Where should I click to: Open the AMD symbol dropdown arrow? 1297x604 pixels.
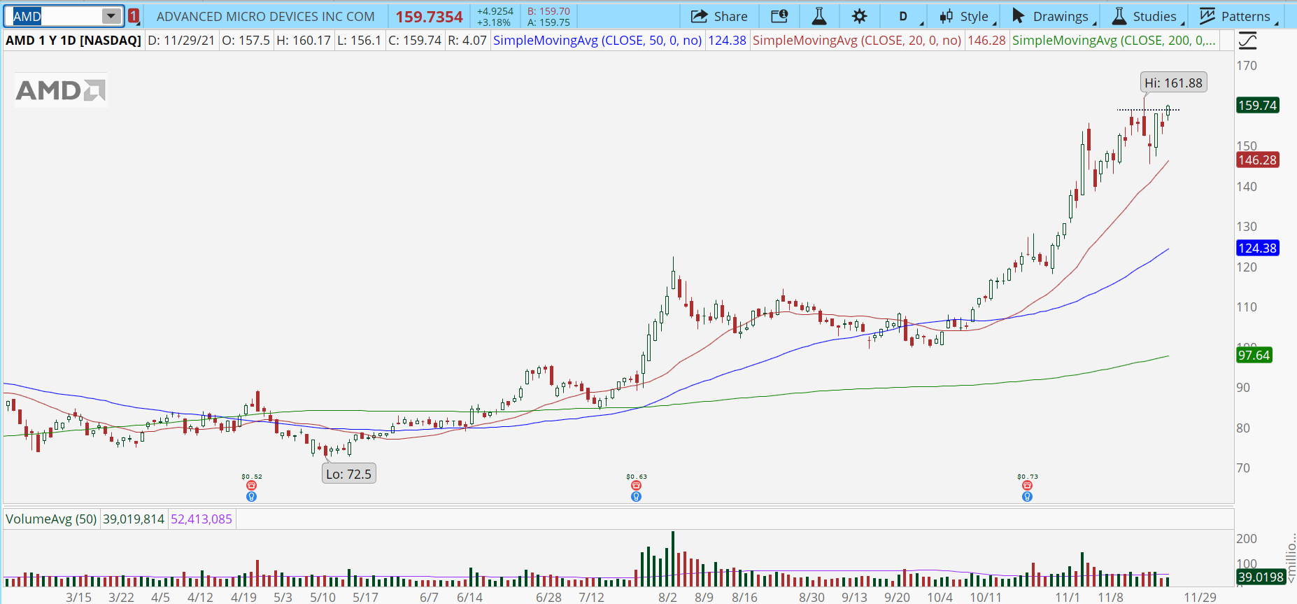(111, 16)
